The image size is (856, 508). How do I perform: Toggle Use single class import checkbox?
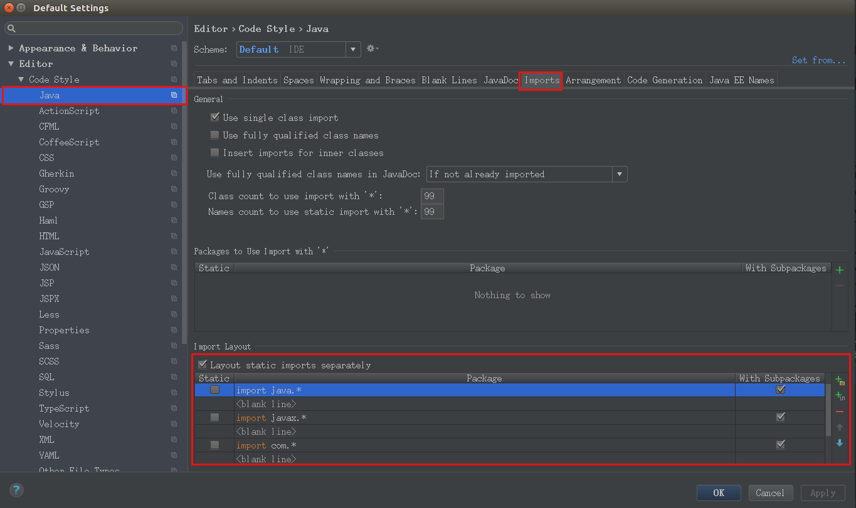click(x=215, y=117)
